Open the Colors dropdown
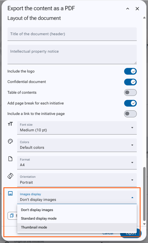 [x=77, y=145]
